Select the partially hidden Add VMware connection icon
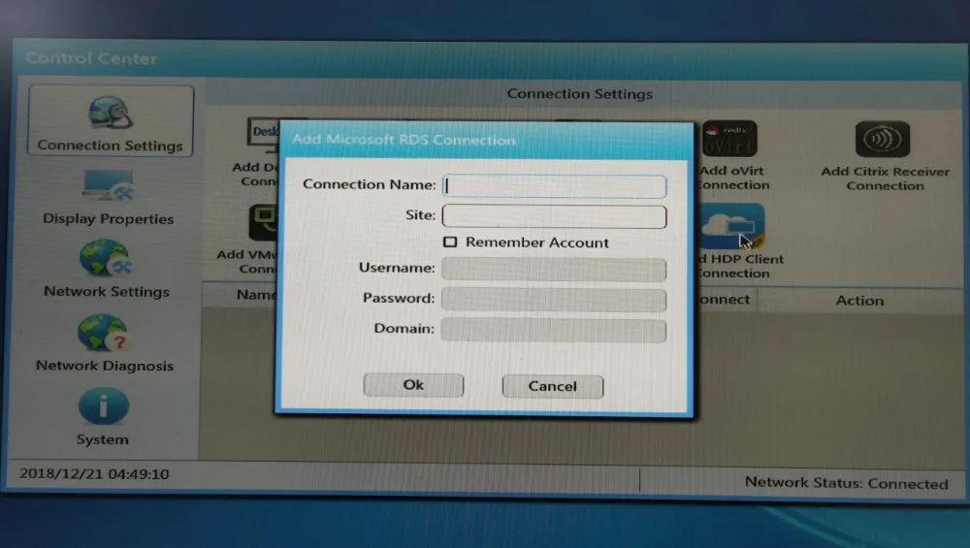The width and height of the screenshot is (970, 548). 263,223
